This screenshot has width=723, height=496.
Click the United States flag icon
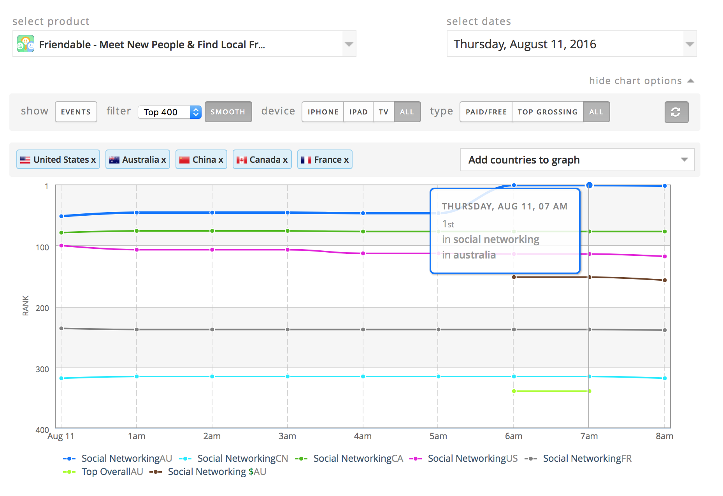click(25, 160)
